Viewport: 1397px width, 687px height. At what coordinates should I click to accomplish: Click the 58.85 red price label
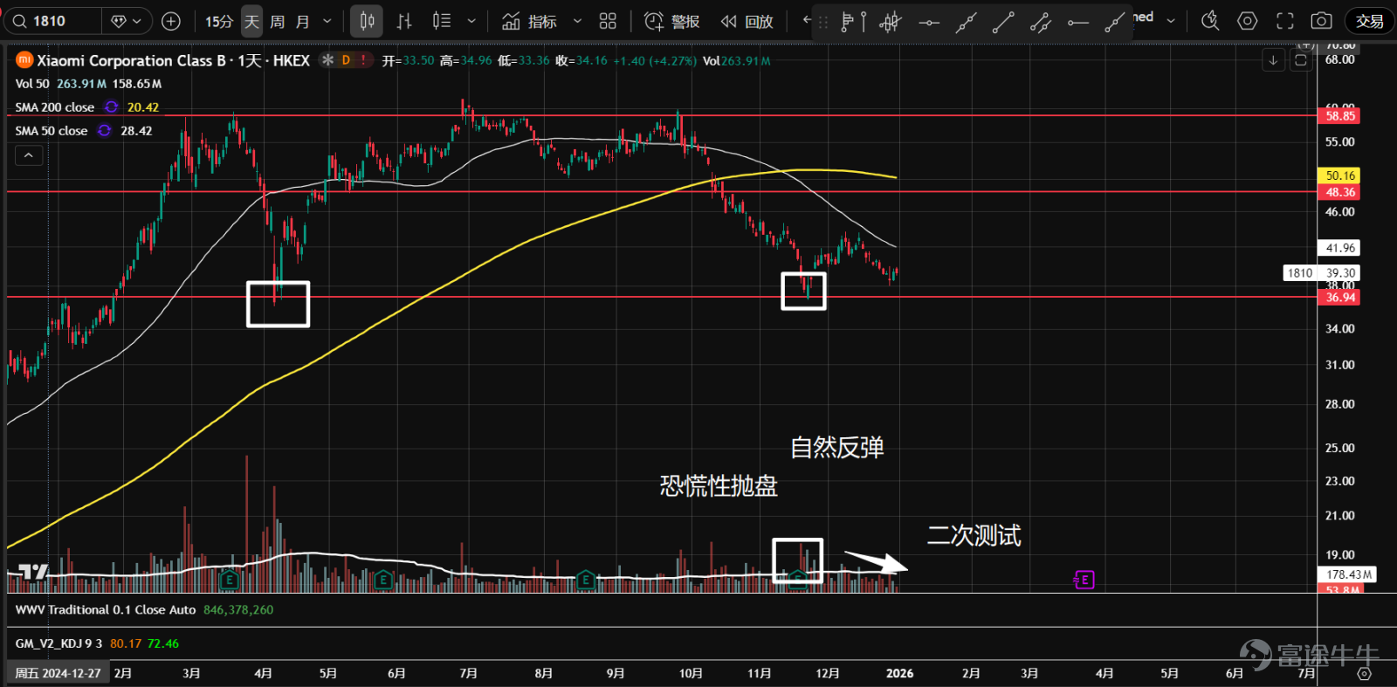[x=1340, y=115]
